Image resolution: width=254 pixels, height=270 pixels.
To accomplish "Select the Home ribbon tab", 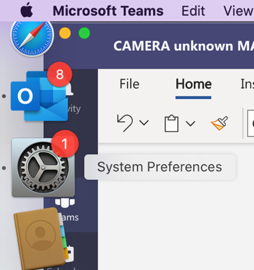I will [x=193, y=84].
